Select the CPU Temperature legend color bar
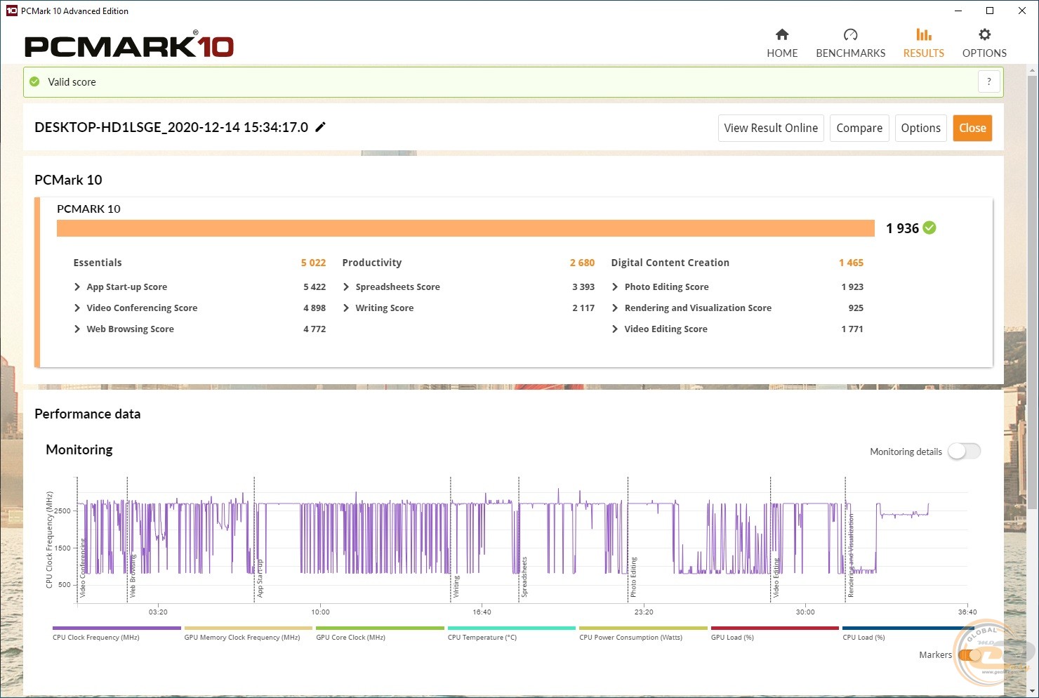 [x=511, y=628]
